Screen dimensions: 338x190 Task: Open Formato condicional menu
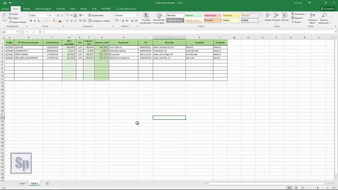pos(146,18)
